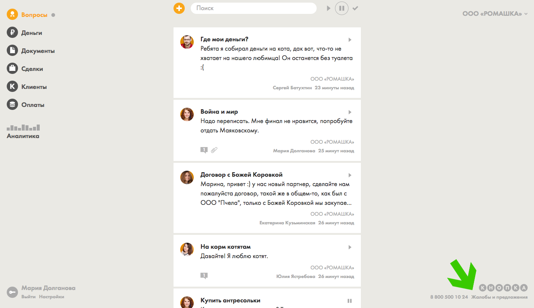Click the comment icon in Война и мир
534x308 pixels.
pos(204,150)
